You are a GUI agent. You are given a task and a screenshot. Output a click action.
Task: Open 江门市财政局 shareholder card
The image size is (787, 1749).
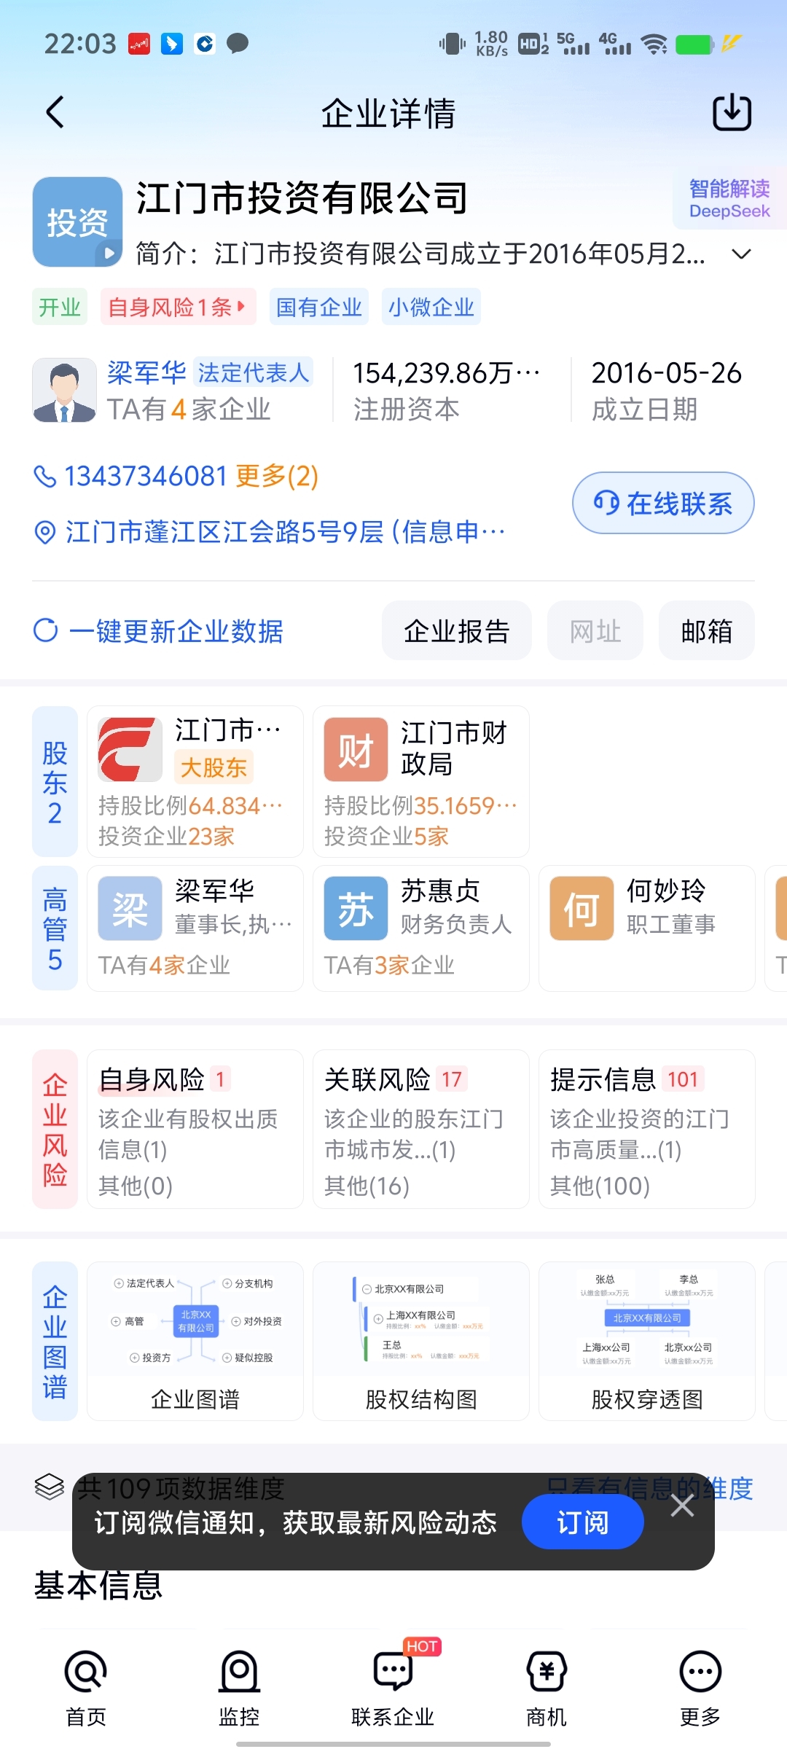tap(421, 781)
